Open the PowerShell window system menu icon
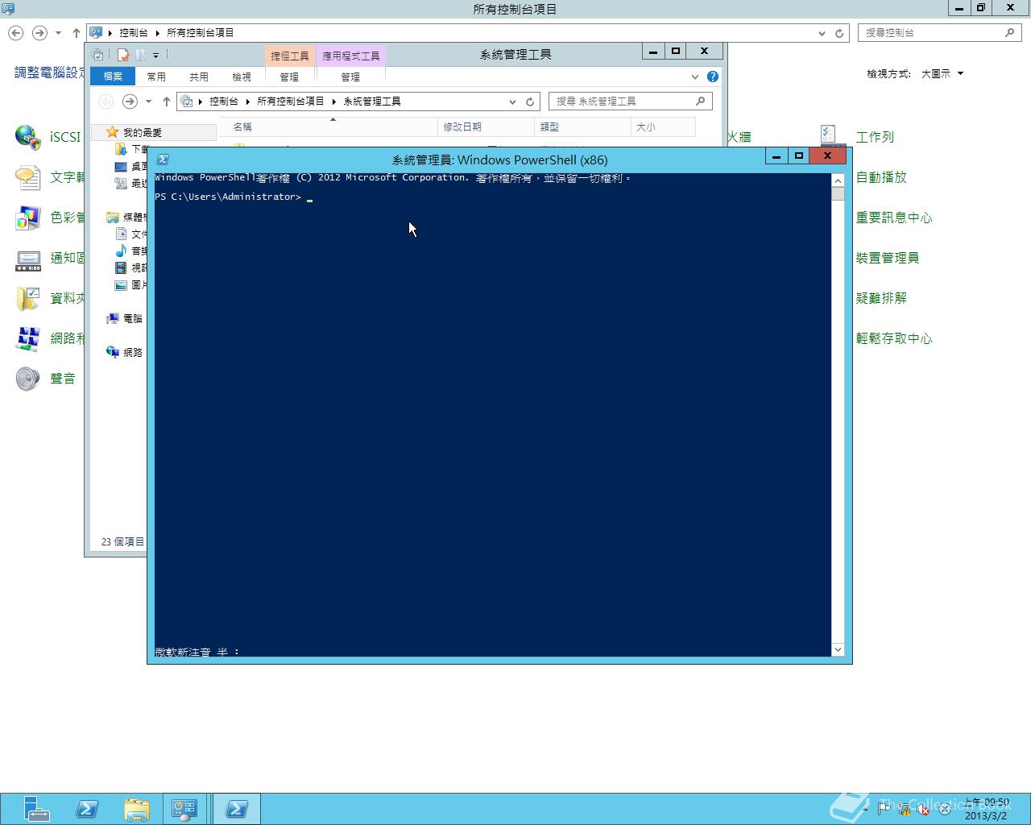1031x825 pixels. coord(162,160)
